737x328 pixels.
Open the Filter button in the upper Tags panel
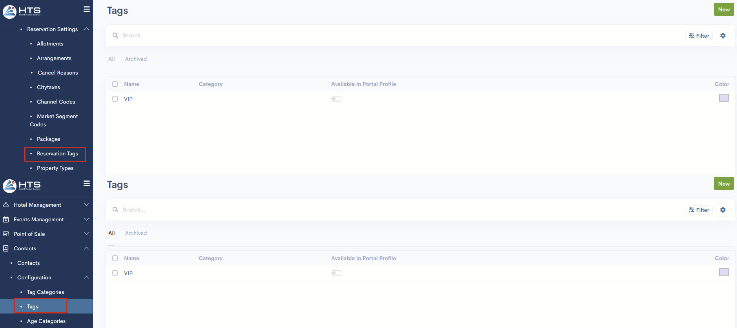coord(699,36)
